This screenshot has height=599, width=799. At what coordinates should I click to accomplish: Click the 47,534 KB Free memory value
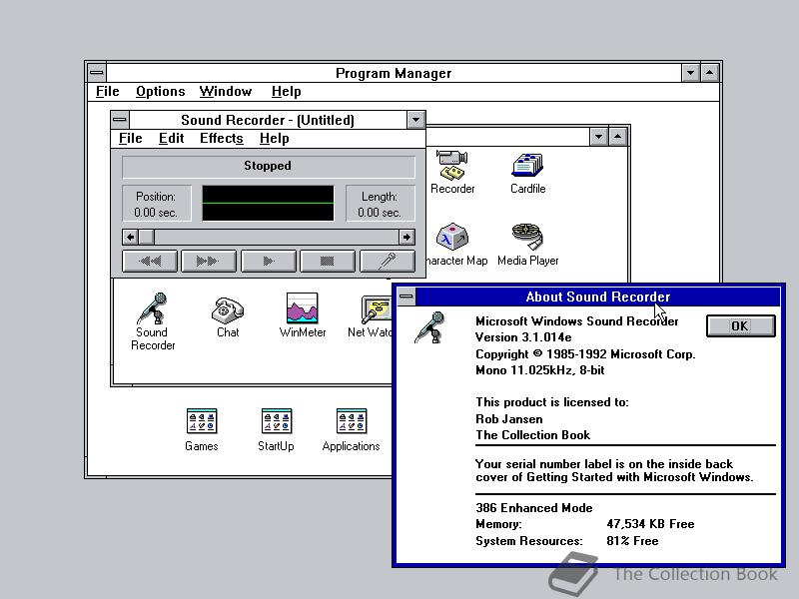click(650, 524)
